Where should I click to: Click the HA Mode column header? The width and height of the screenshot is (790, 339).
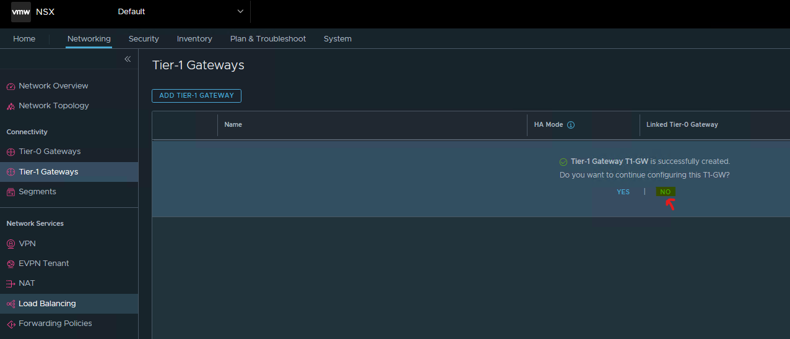click(x=549, y=125)
